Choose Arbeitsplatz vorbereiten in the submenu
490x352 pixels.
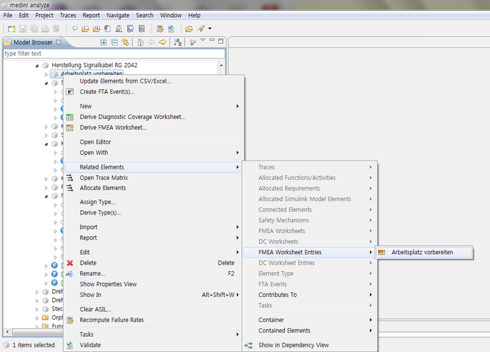click(x=422, y=252)
